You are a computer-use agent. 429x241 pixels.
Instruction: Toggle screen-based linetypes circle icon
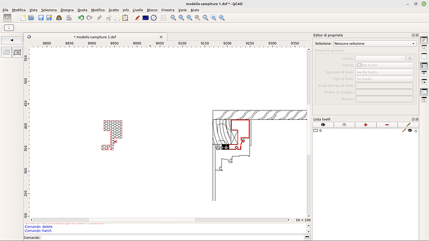(x=154, y=18)
